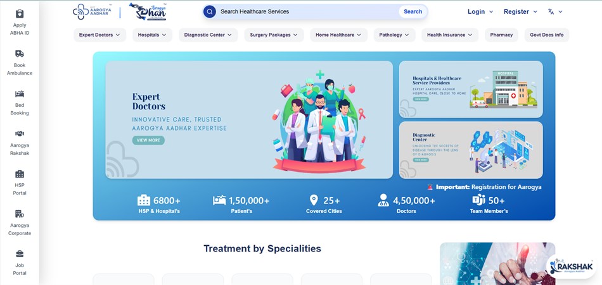The width and height of the screenshot is (602, 285).
Task: Click the 6800+ statistic text
Action: [x=167, y=200]
